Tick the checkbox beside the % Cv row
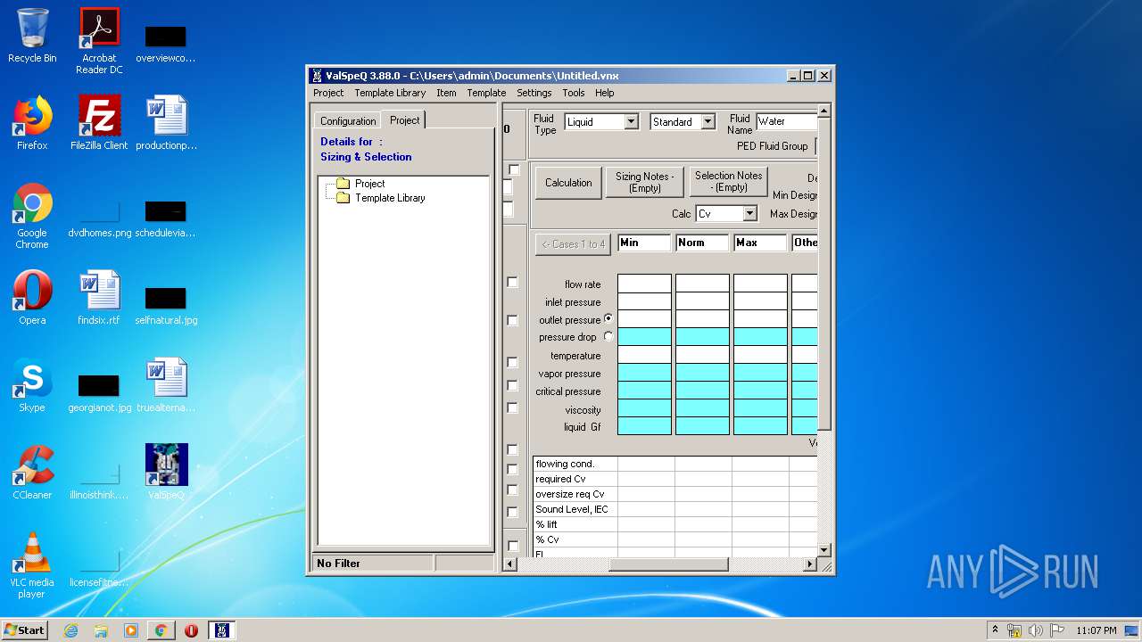 (512, 546)
